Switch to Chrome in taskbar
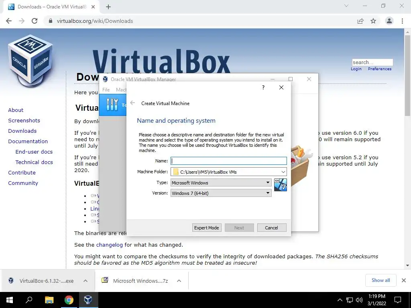 click(69, 300)
